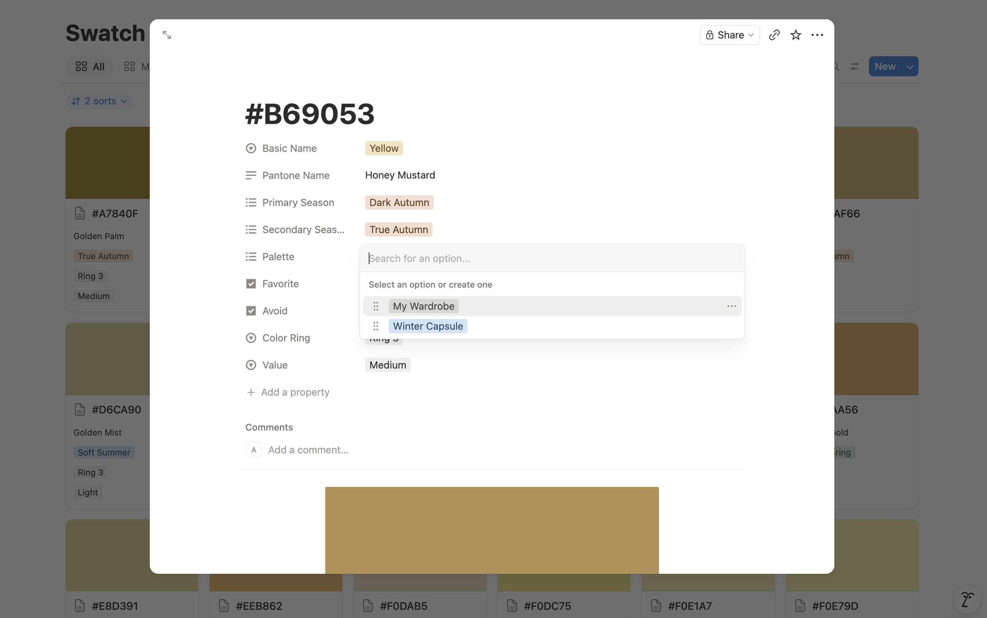Change the Medium Value selection

pos(388,365)
